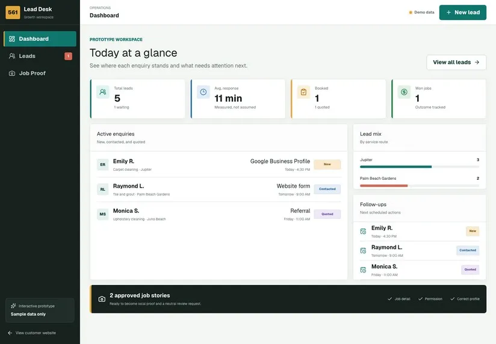496x344 pixels.
Task: Click the Job detail checkmark icon
Action: pos(389,299)
